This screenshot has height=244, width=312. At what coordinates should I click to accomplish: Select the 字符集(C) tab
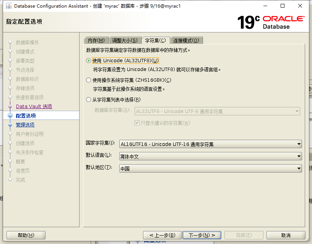pyautogui.click(x=154, y=40)
